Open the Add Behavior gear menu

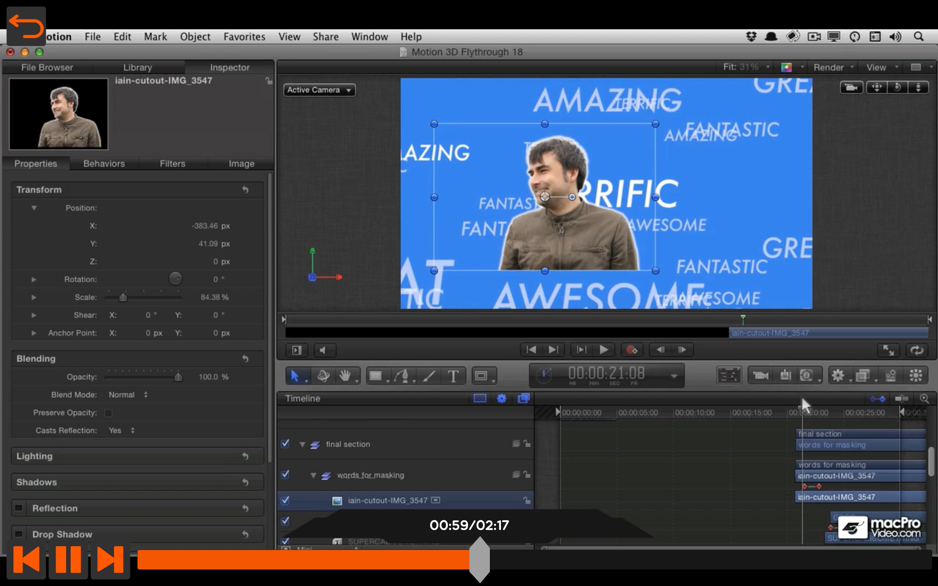[838, 375]
